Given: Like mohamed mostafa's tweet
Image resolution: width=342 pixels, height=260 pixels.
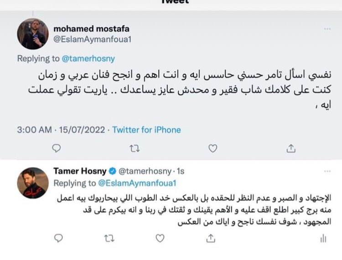Looking at the screenshot, I should click(212, 148).
